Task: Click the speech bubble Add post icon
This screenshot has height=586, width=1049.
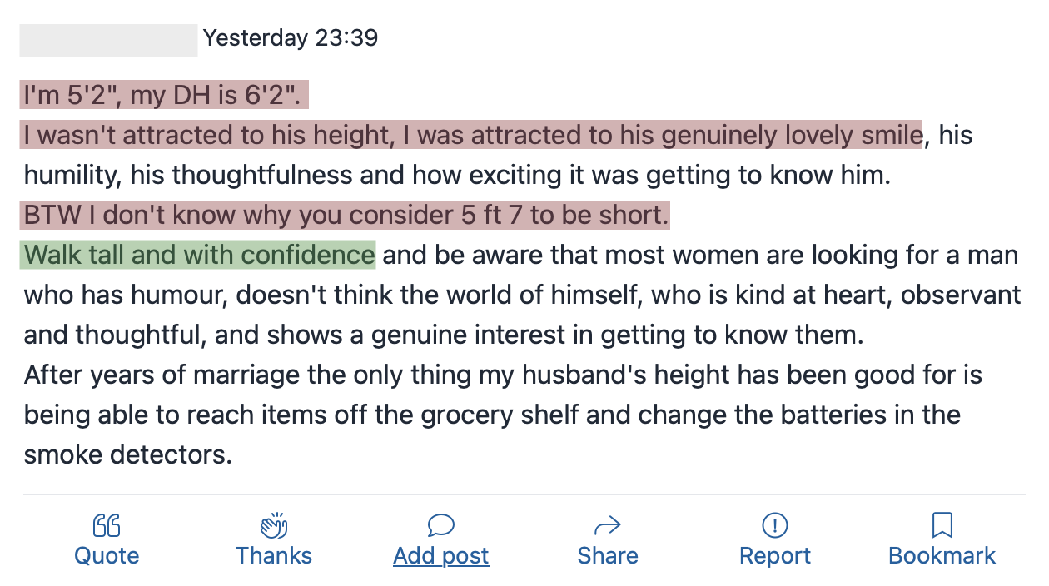Action: [x=441, y=525]
